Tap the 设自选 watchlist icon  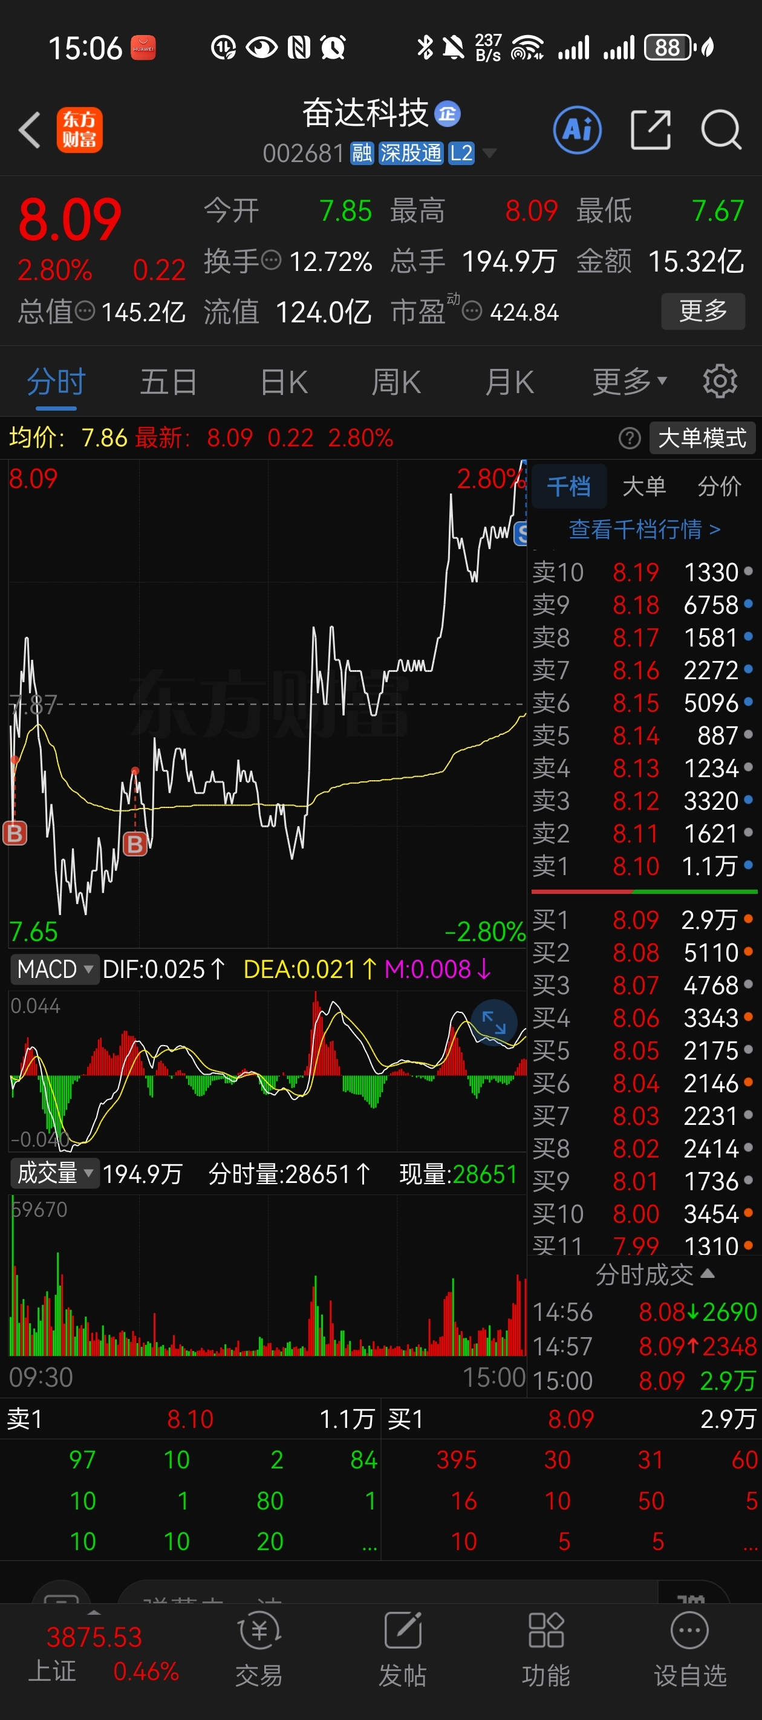tap(690, 1650)
